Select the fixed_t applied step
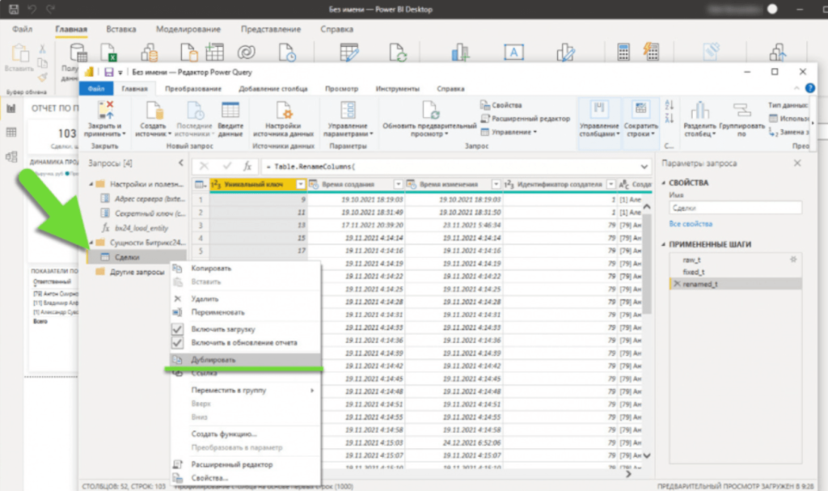Viewport: 828px width, 491px height. click(x=694, y=272)
